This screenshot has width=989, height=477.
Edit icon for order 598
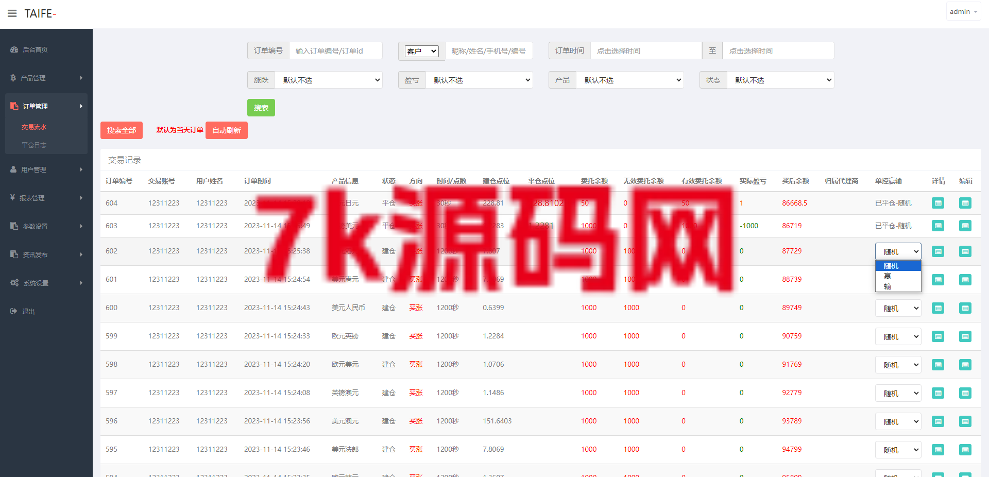965,365
